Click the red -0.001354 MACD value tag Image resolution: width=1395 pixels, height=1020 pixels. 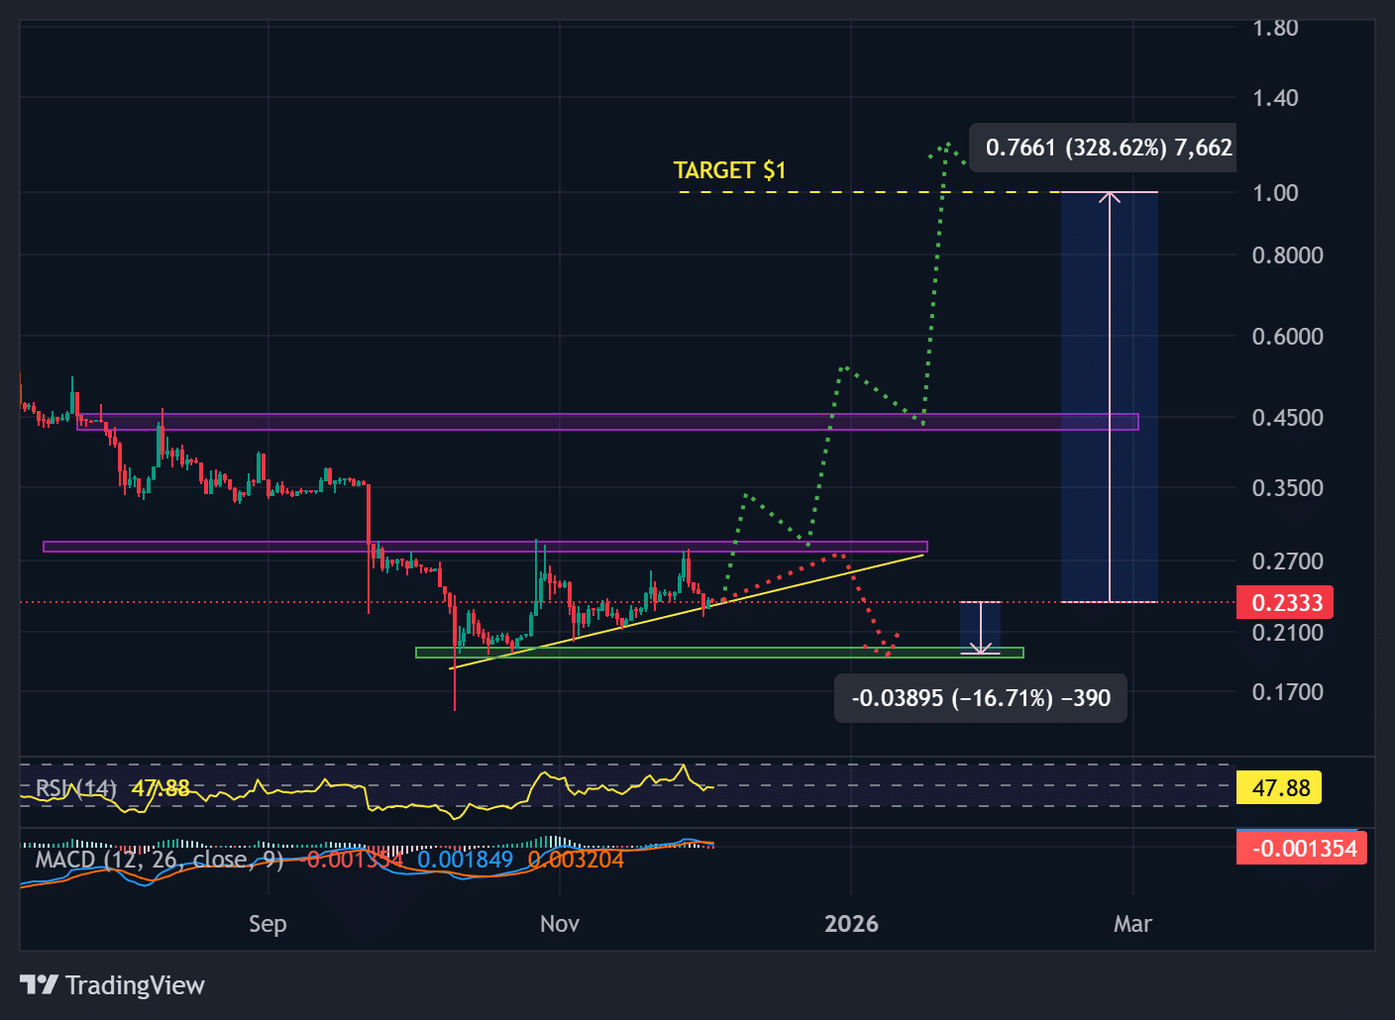(x=1302, y=849)
